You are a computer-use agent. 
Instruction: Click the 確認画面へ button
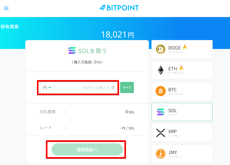point(87,149)
